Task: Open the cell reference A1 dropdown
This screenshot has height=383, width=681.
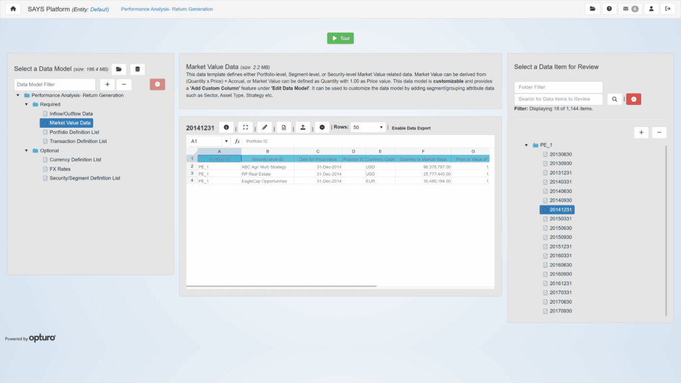Action: 226,142
